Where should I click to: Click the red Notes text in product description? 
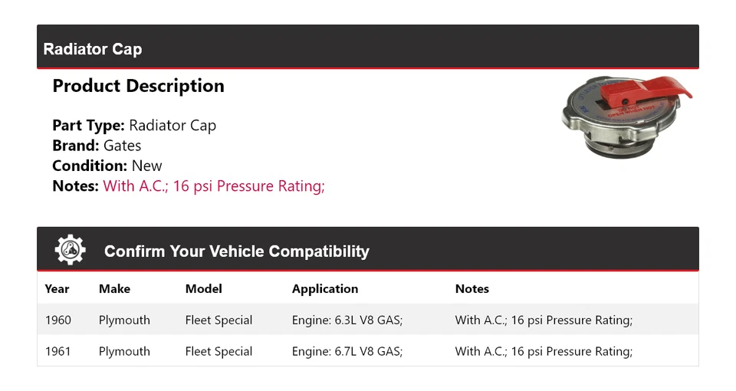coord(214,186)
